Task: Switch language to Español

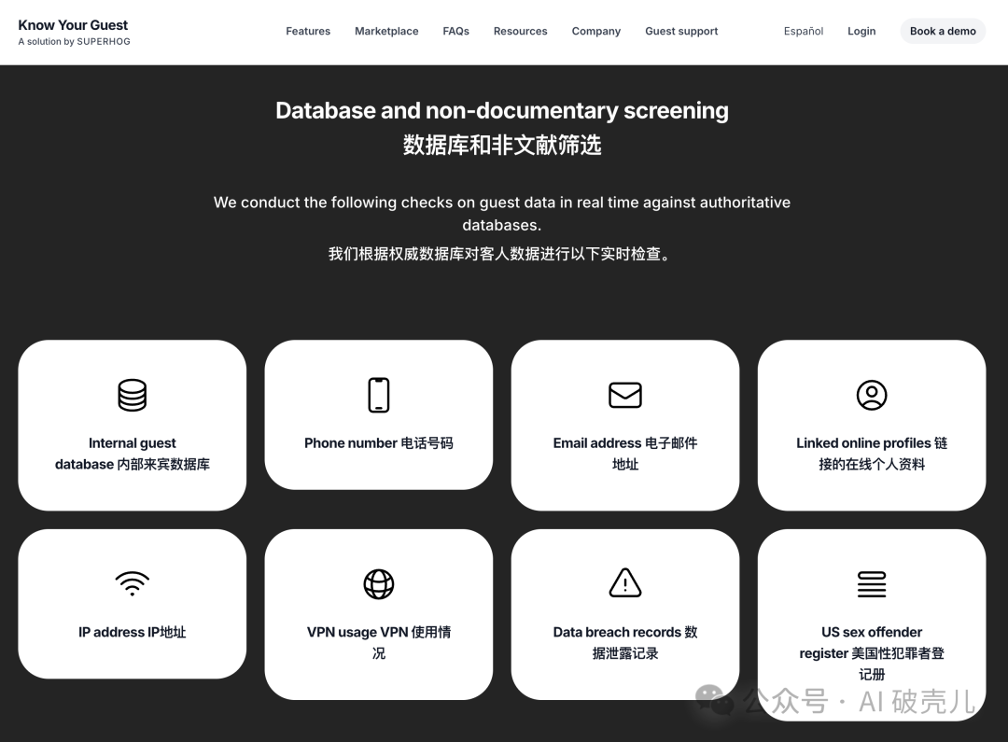Action: pos(803,31)
